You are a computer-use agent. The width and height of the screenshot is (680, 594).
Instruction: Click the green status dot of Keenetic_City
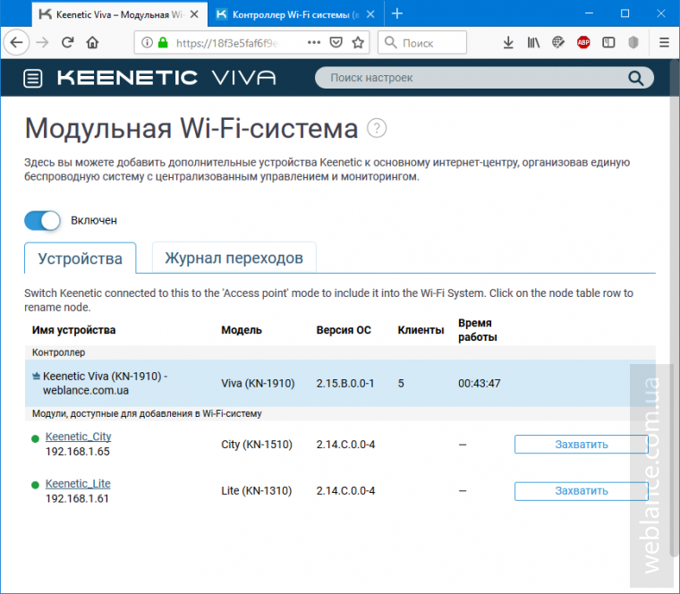pos(36,438)
